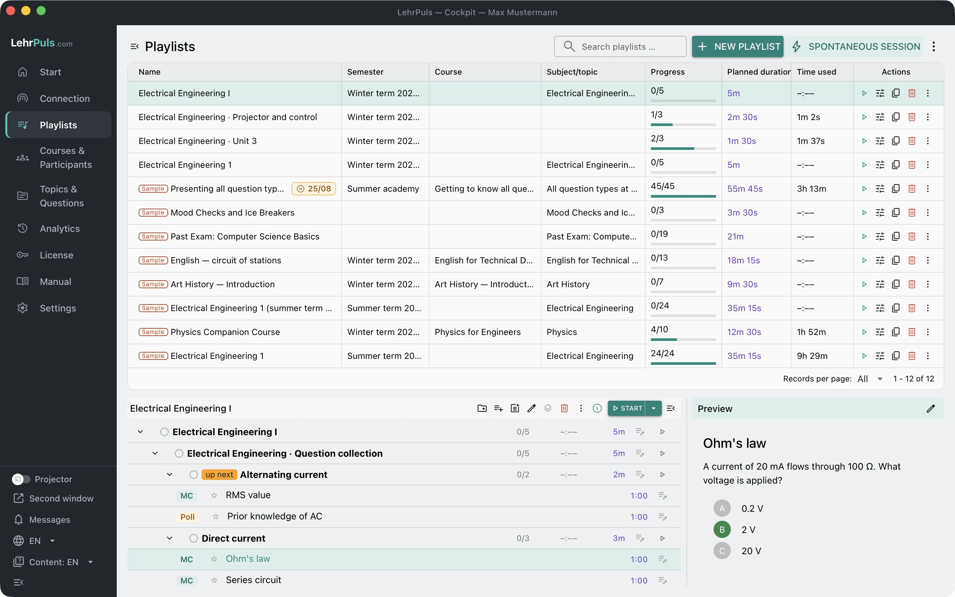The width and height of the screenshot is (955, 597).
Task: Open settings sliders for Mood Checks row
Action: click(x=880, y=213)
